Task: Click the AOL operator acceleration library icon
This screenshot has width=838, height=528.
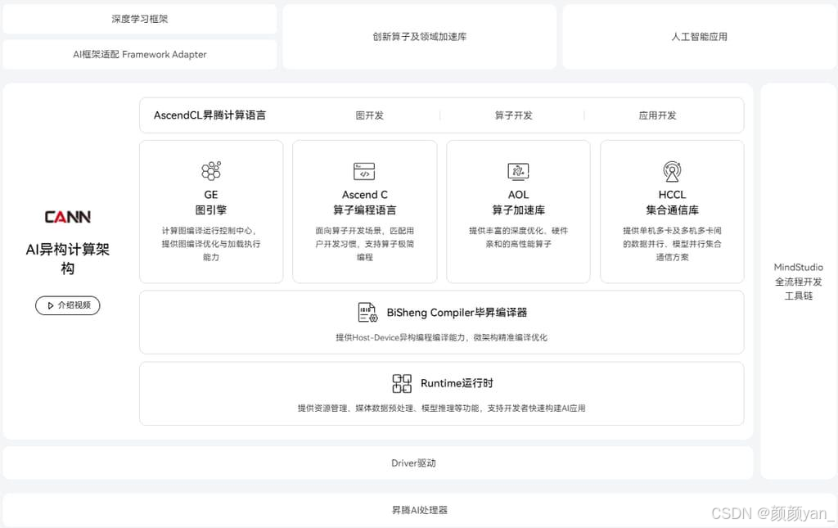Action: click(518, 171)
